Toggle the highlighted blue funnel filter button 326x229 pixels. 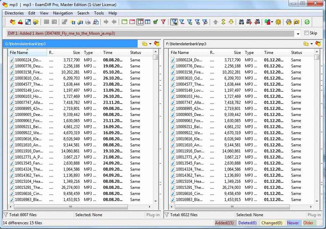[x=174, y=22]
